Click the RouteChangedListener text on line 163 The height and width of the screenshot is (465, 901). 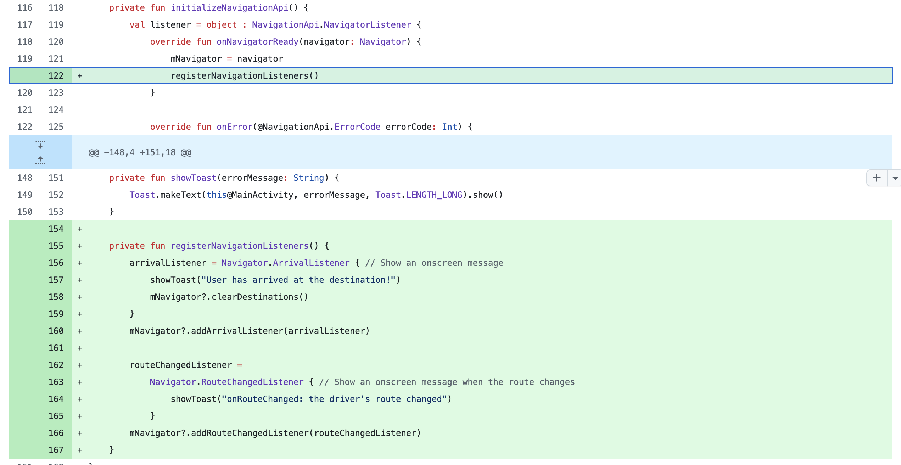click(x=252, y=382)
